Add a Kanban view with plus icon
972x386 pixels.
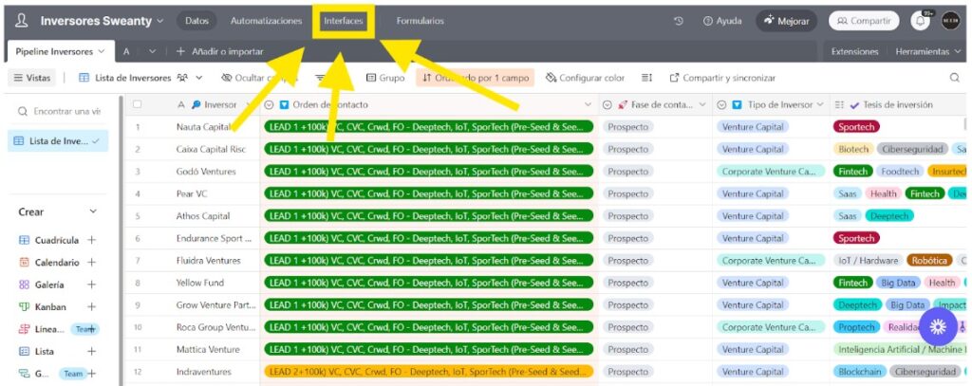pos(92,307)
